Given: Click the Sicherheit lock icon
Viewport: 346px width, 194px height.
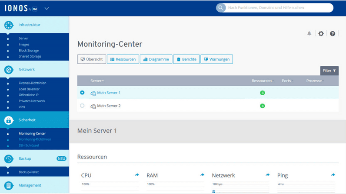Looking at the screenshot, I should coord(9,120).
